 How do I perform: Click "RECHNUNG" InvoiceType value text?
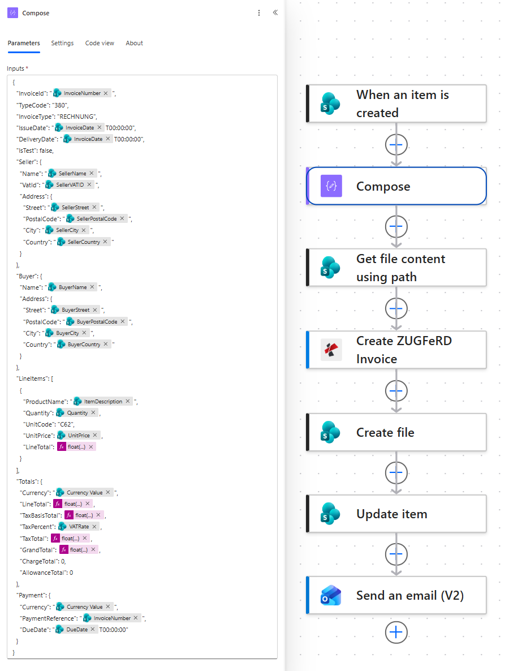point(76,117)
